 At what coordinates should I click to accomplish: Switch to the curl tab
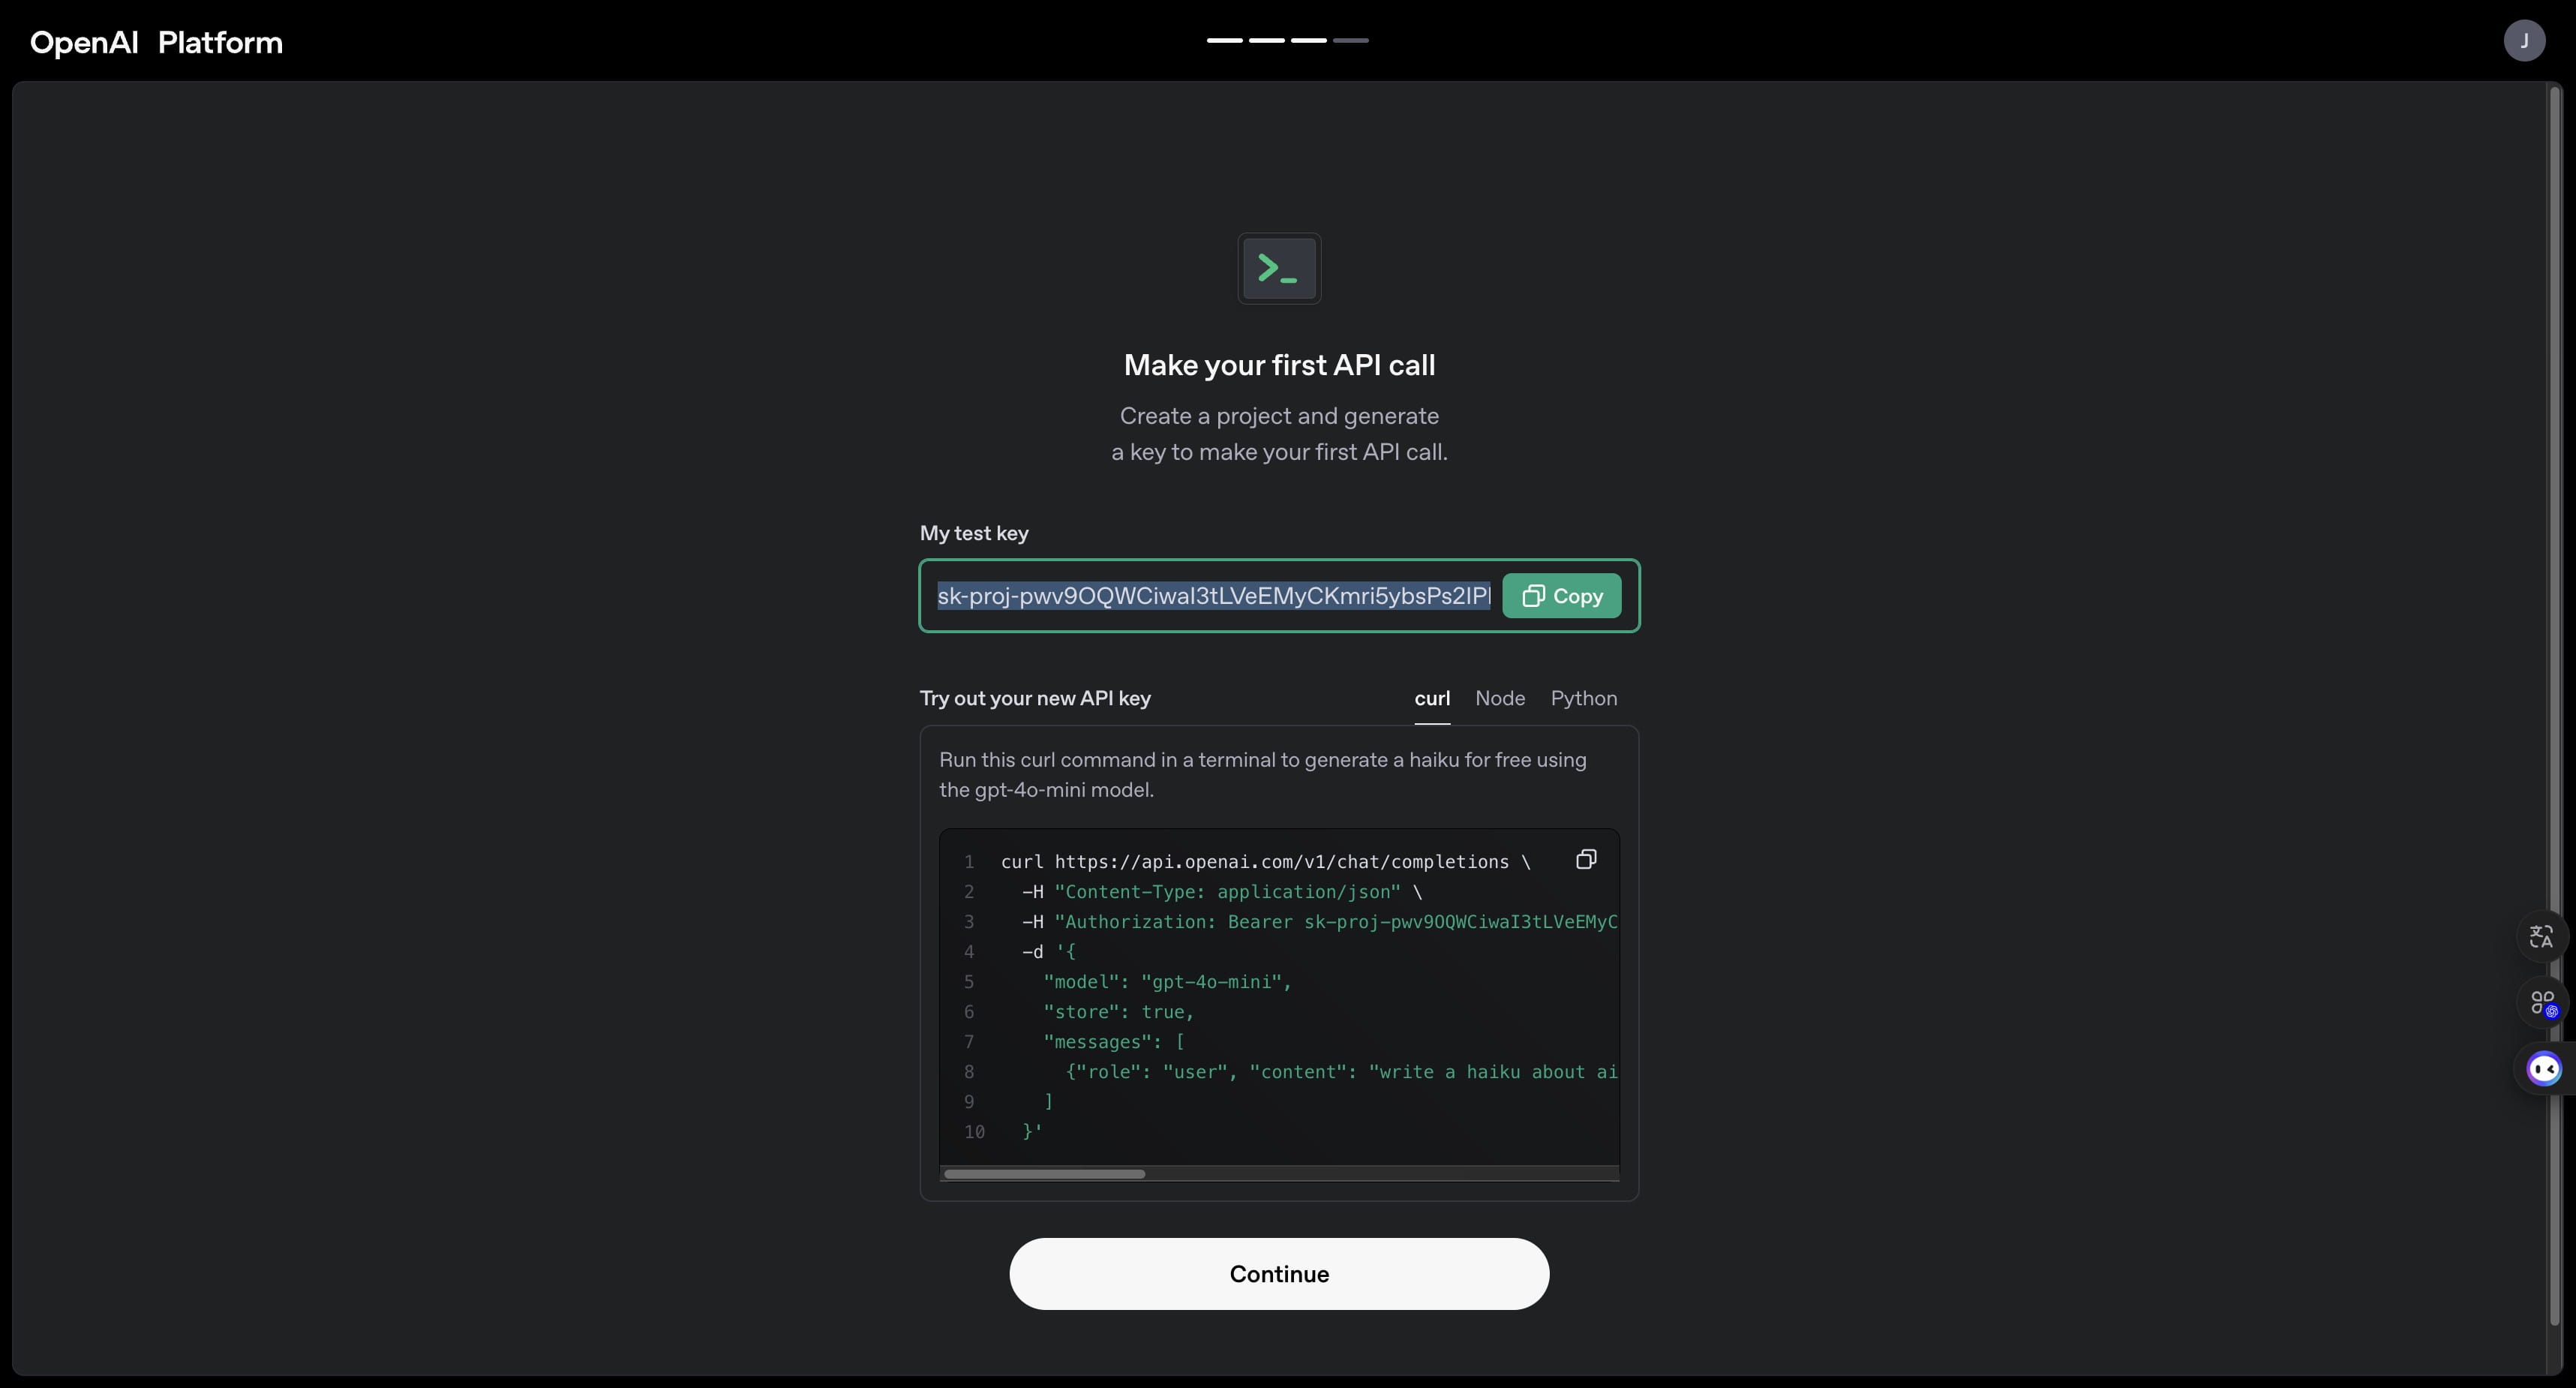[x=1432, y=698]
